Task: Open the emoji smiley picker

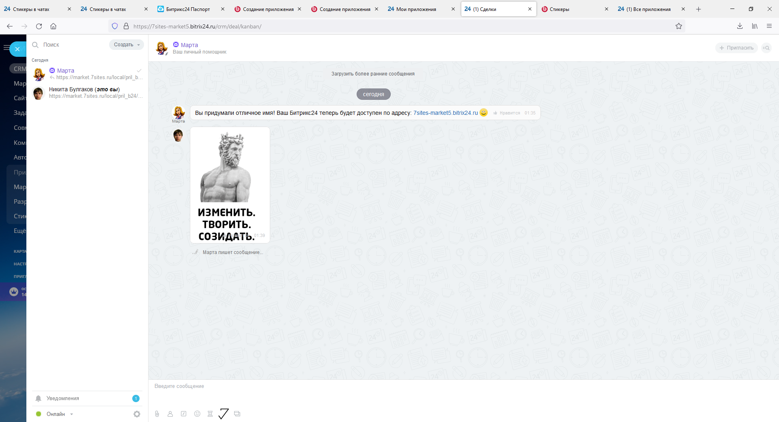Action: pos(197,414)
